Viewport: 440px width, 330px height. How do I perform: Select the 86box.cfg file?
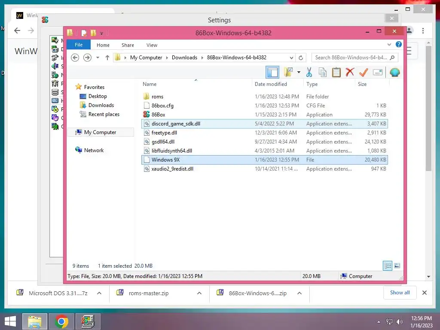click(x=265, y=106)
